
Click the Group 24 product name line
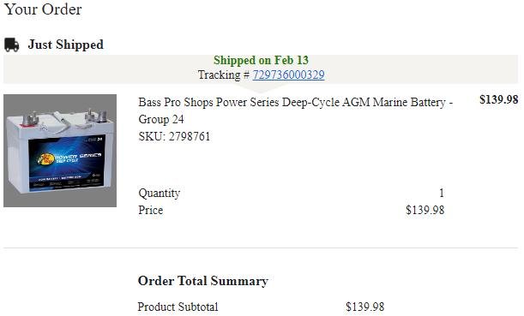[161, 119]
